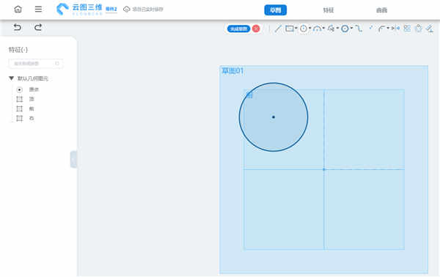Viewport: 440px width, 277px height.
Task: Switch to the 特征 feature tab
Action: [329, 10]
